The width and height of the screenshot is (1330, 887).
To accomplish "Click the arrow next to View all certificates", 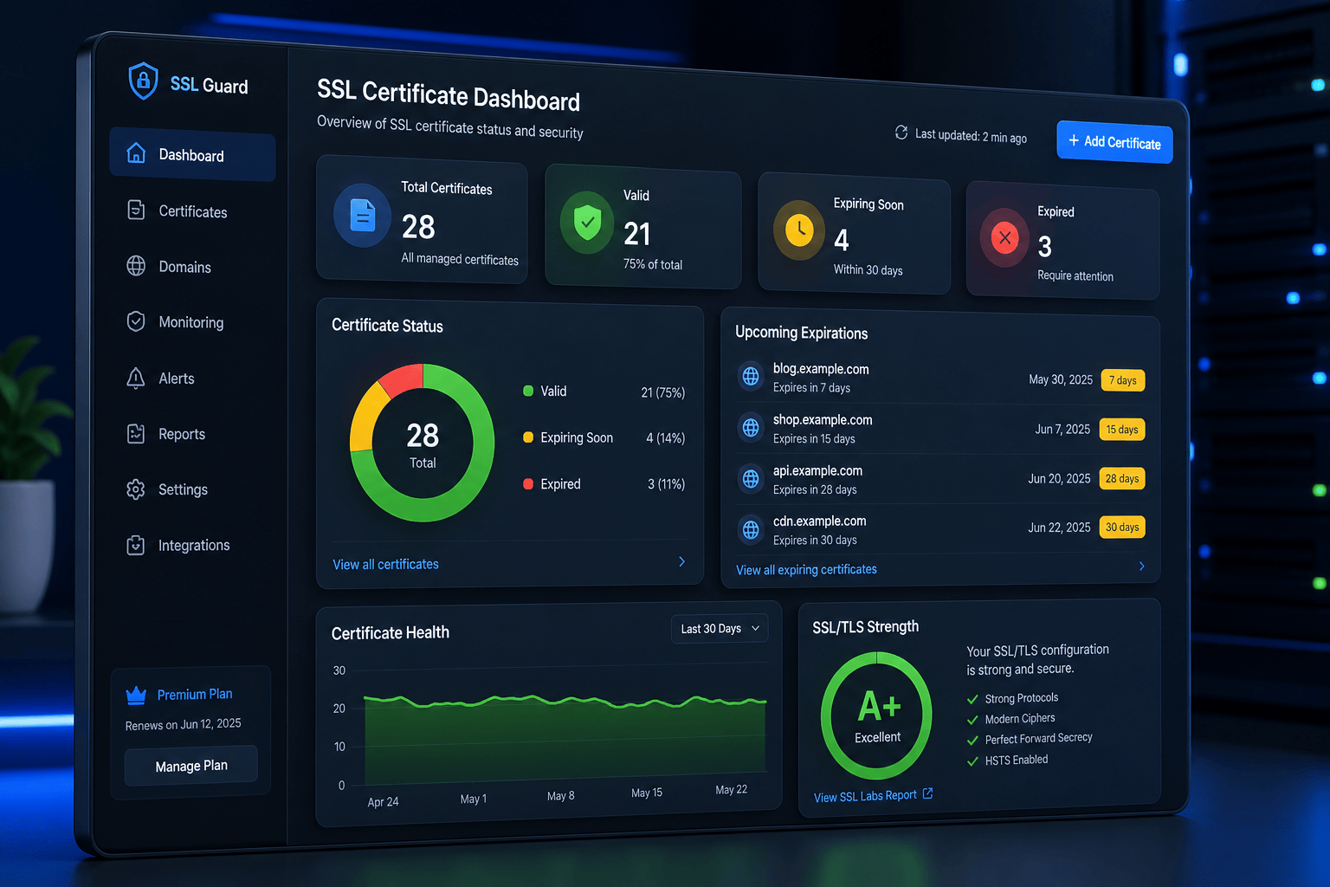I will [x=682, y=561].
